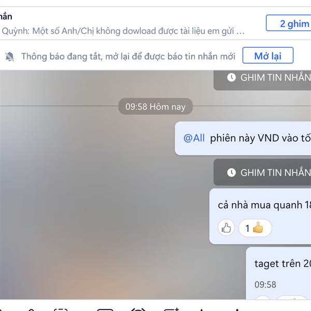Click the muted notification notice text
311x311 pixels.
pyautogui.click(x=128, y=56)
